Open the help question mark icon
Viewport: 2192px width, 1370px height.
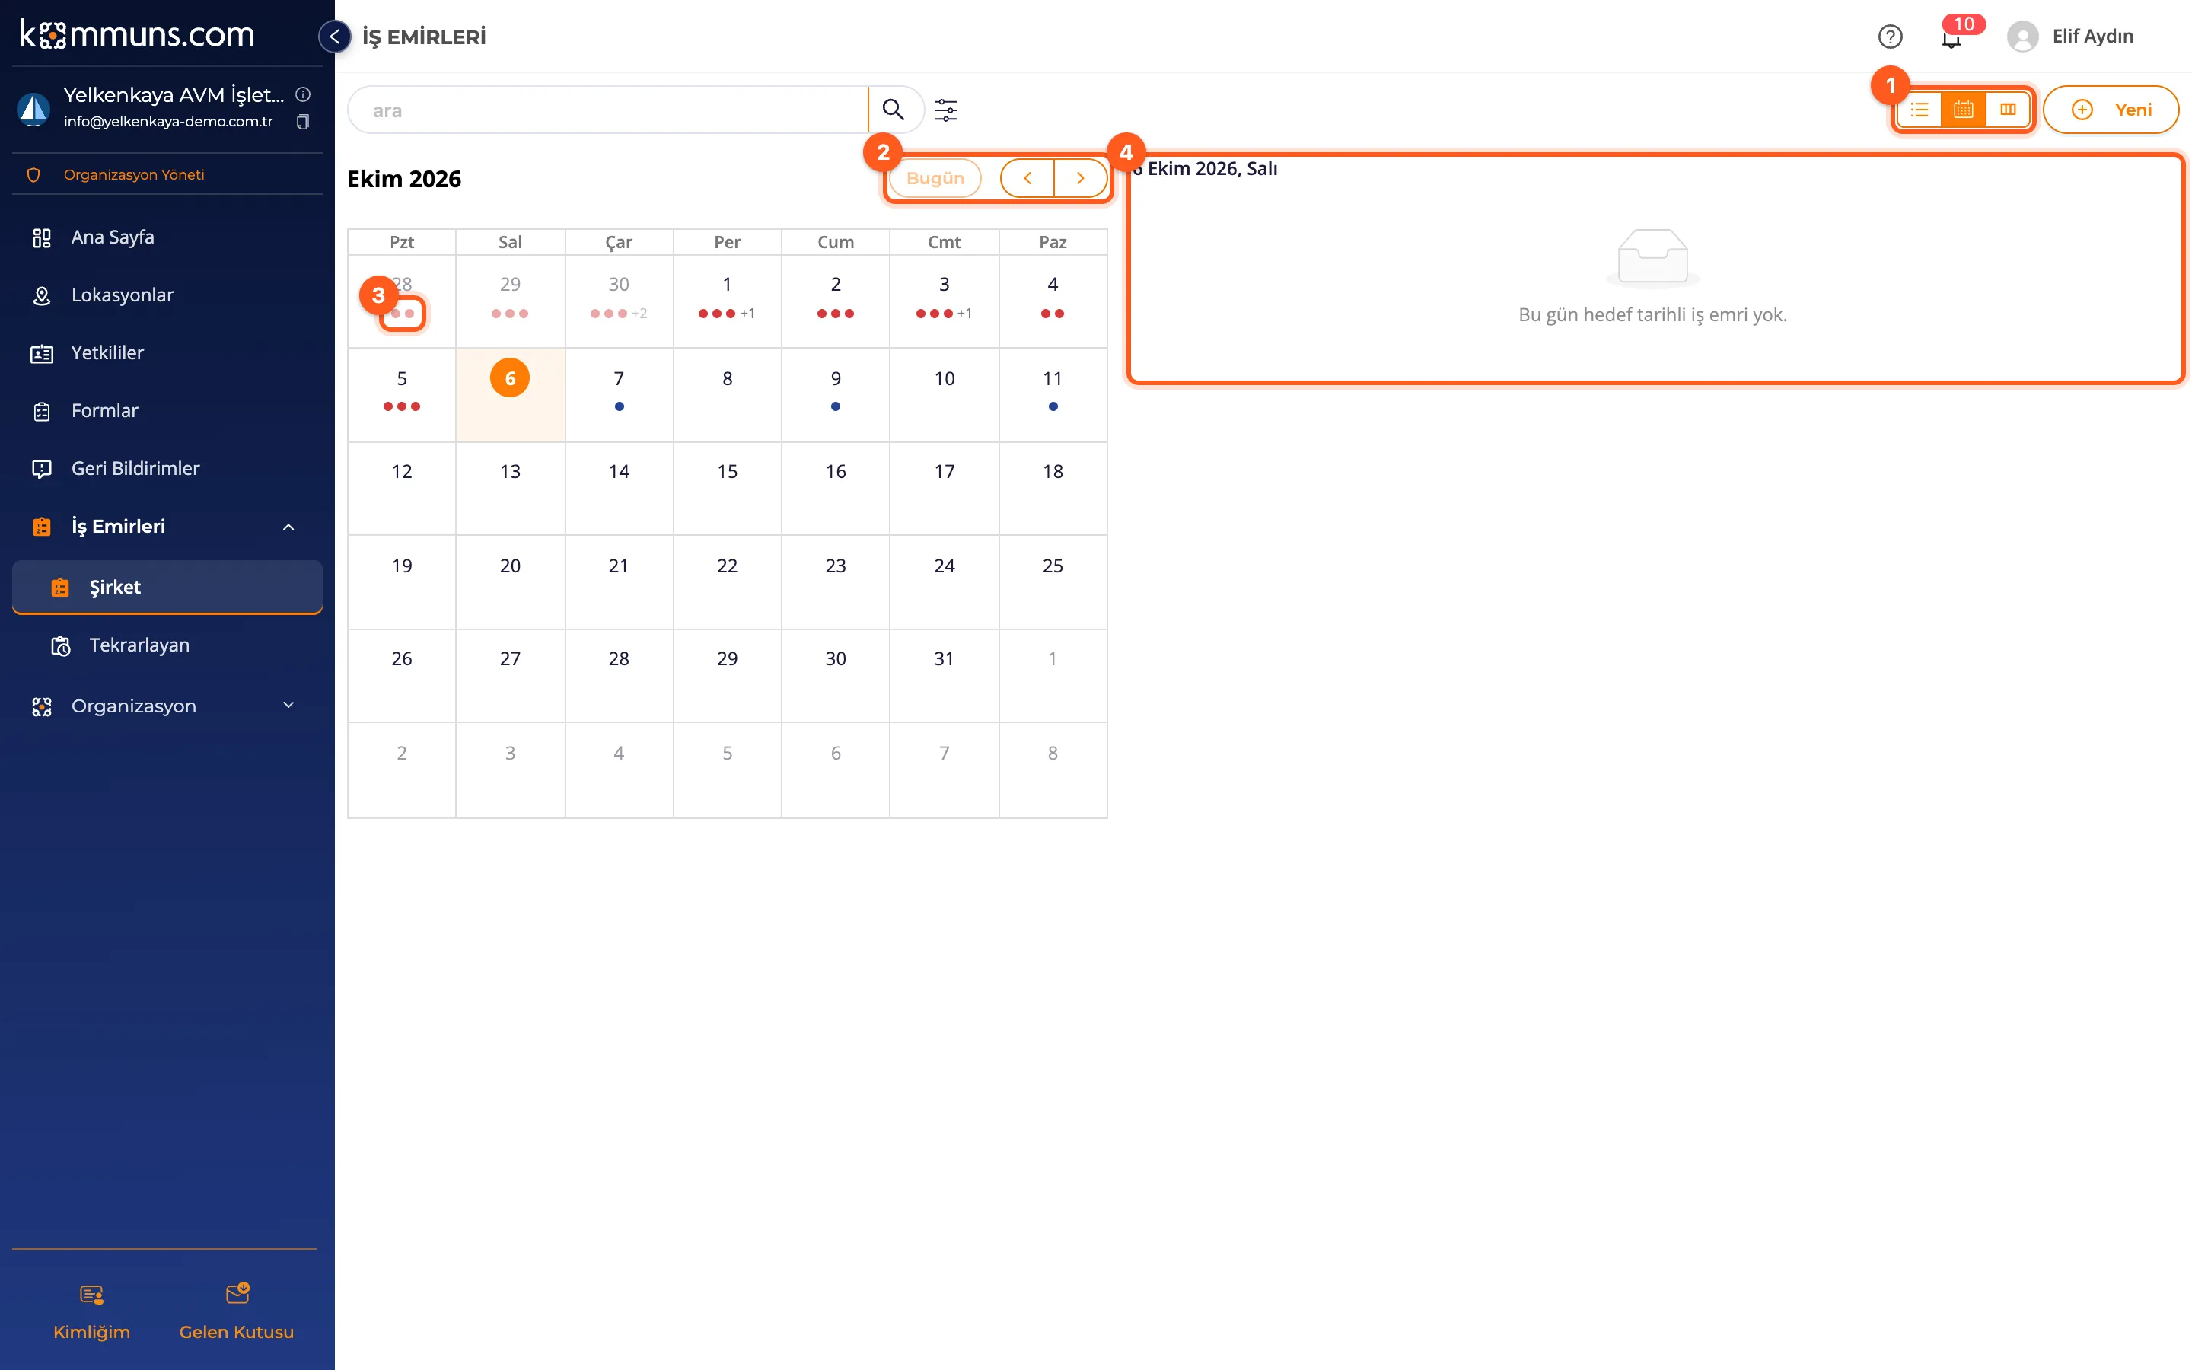coord(1890,37)
